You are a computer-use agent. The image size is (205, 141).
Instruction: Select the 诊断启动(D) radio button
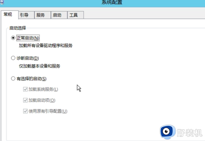(x=13, y=58)
